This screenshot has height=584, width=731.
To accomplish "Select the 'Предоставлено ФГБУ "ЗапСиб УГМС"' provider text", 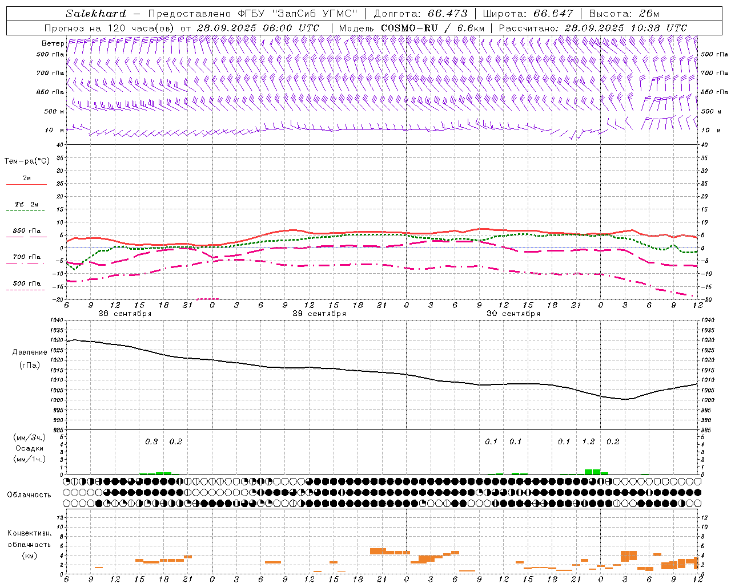I will (x=252, y=14).
